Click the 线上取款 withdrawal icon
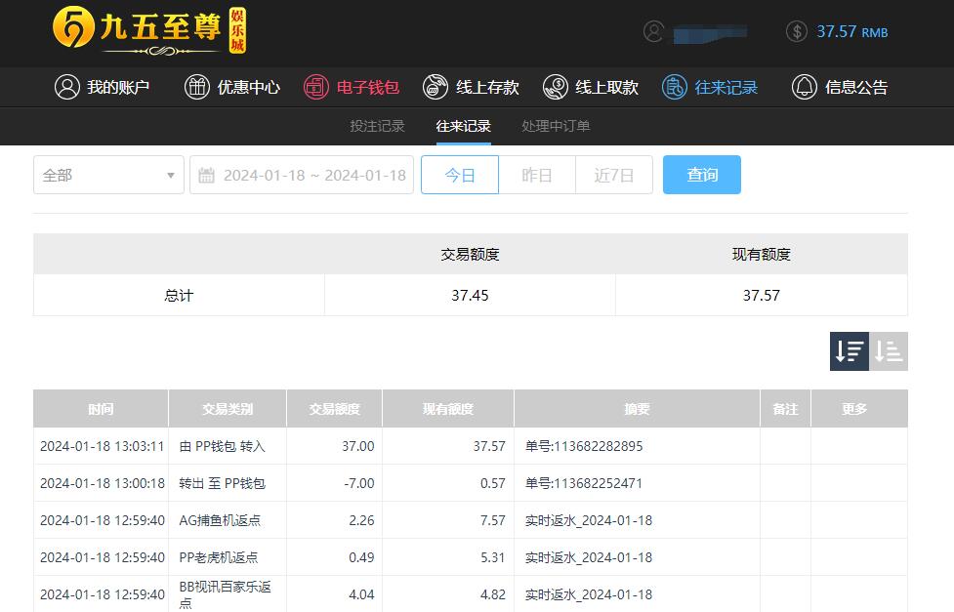The width and height of the screenshot is (954, 612). [555, 87]
